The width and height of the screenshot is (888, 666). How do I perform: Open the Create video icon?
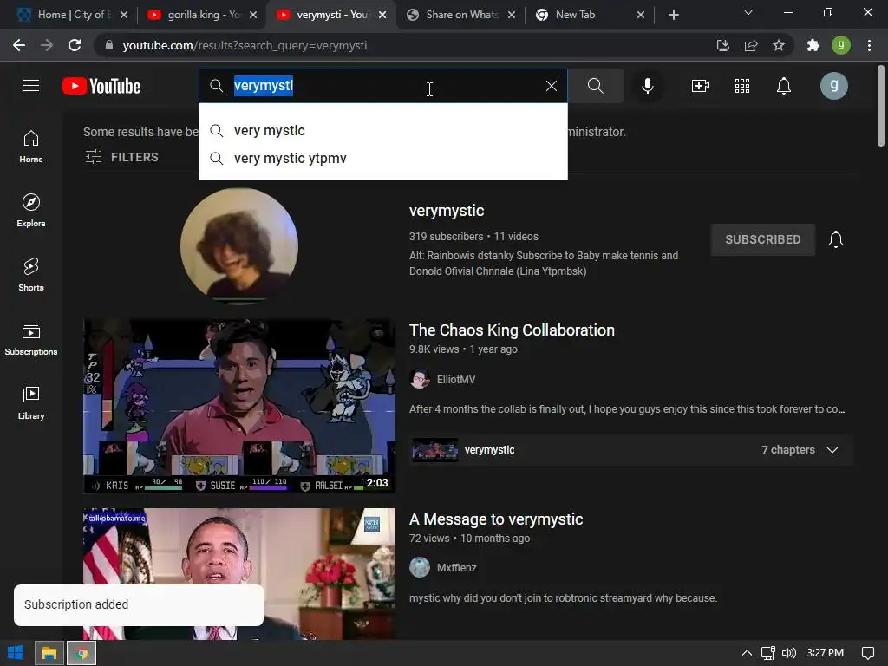point(701,86)
